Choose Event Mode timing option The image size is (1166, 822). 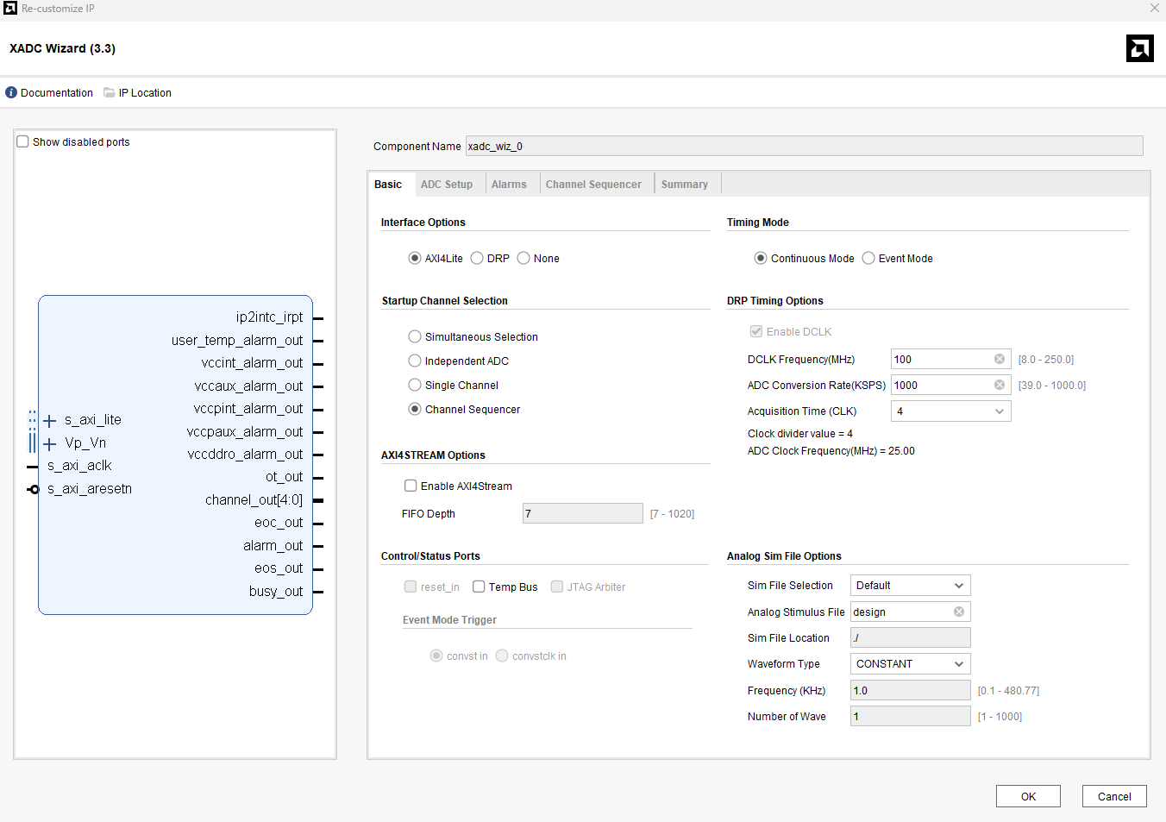tap(868, 259)
